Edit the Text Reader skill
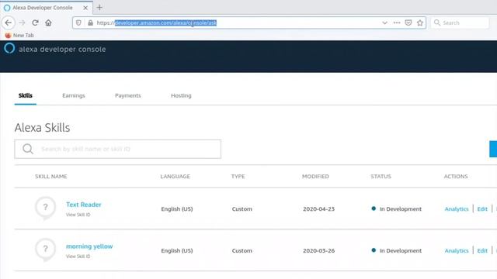This screenshot has width=497, height=279. (x=482, y=208)
